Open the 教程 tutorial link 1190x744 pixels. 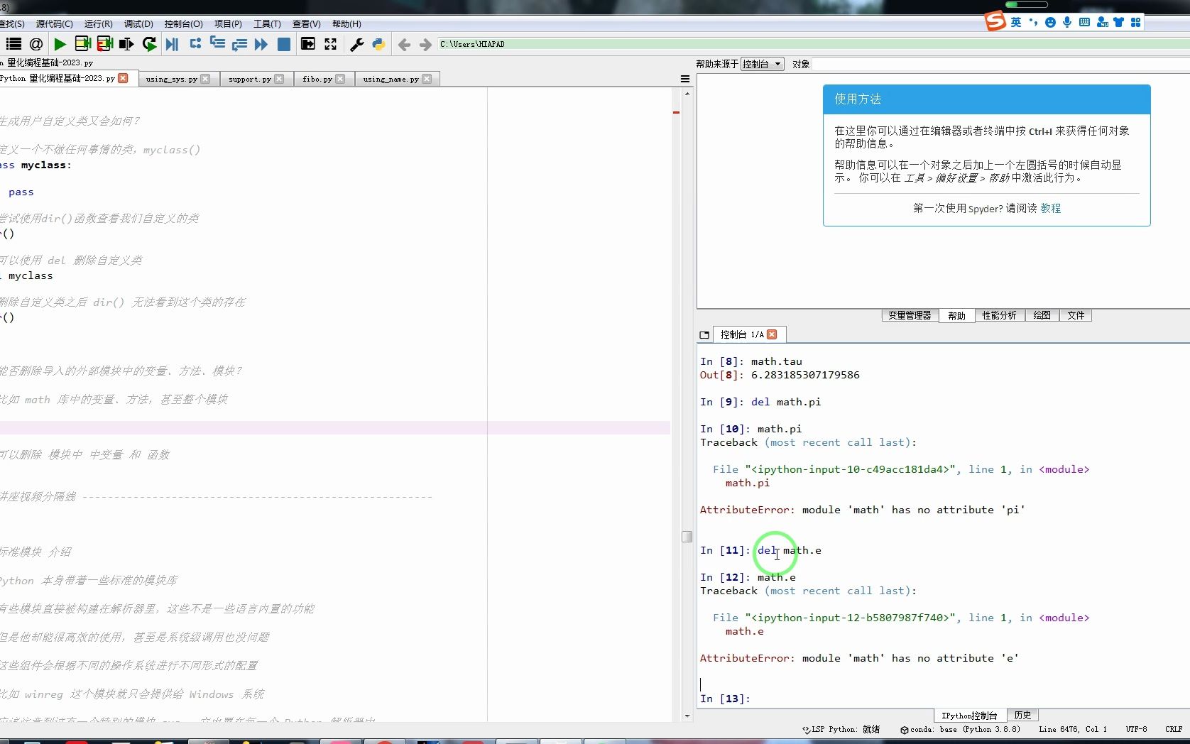coord(1051,208)
